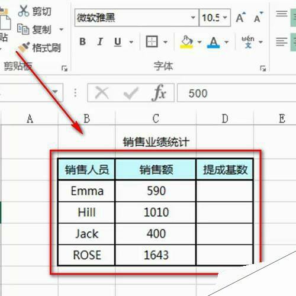
Task: Select column B header
Action: (x=87, y=118)
